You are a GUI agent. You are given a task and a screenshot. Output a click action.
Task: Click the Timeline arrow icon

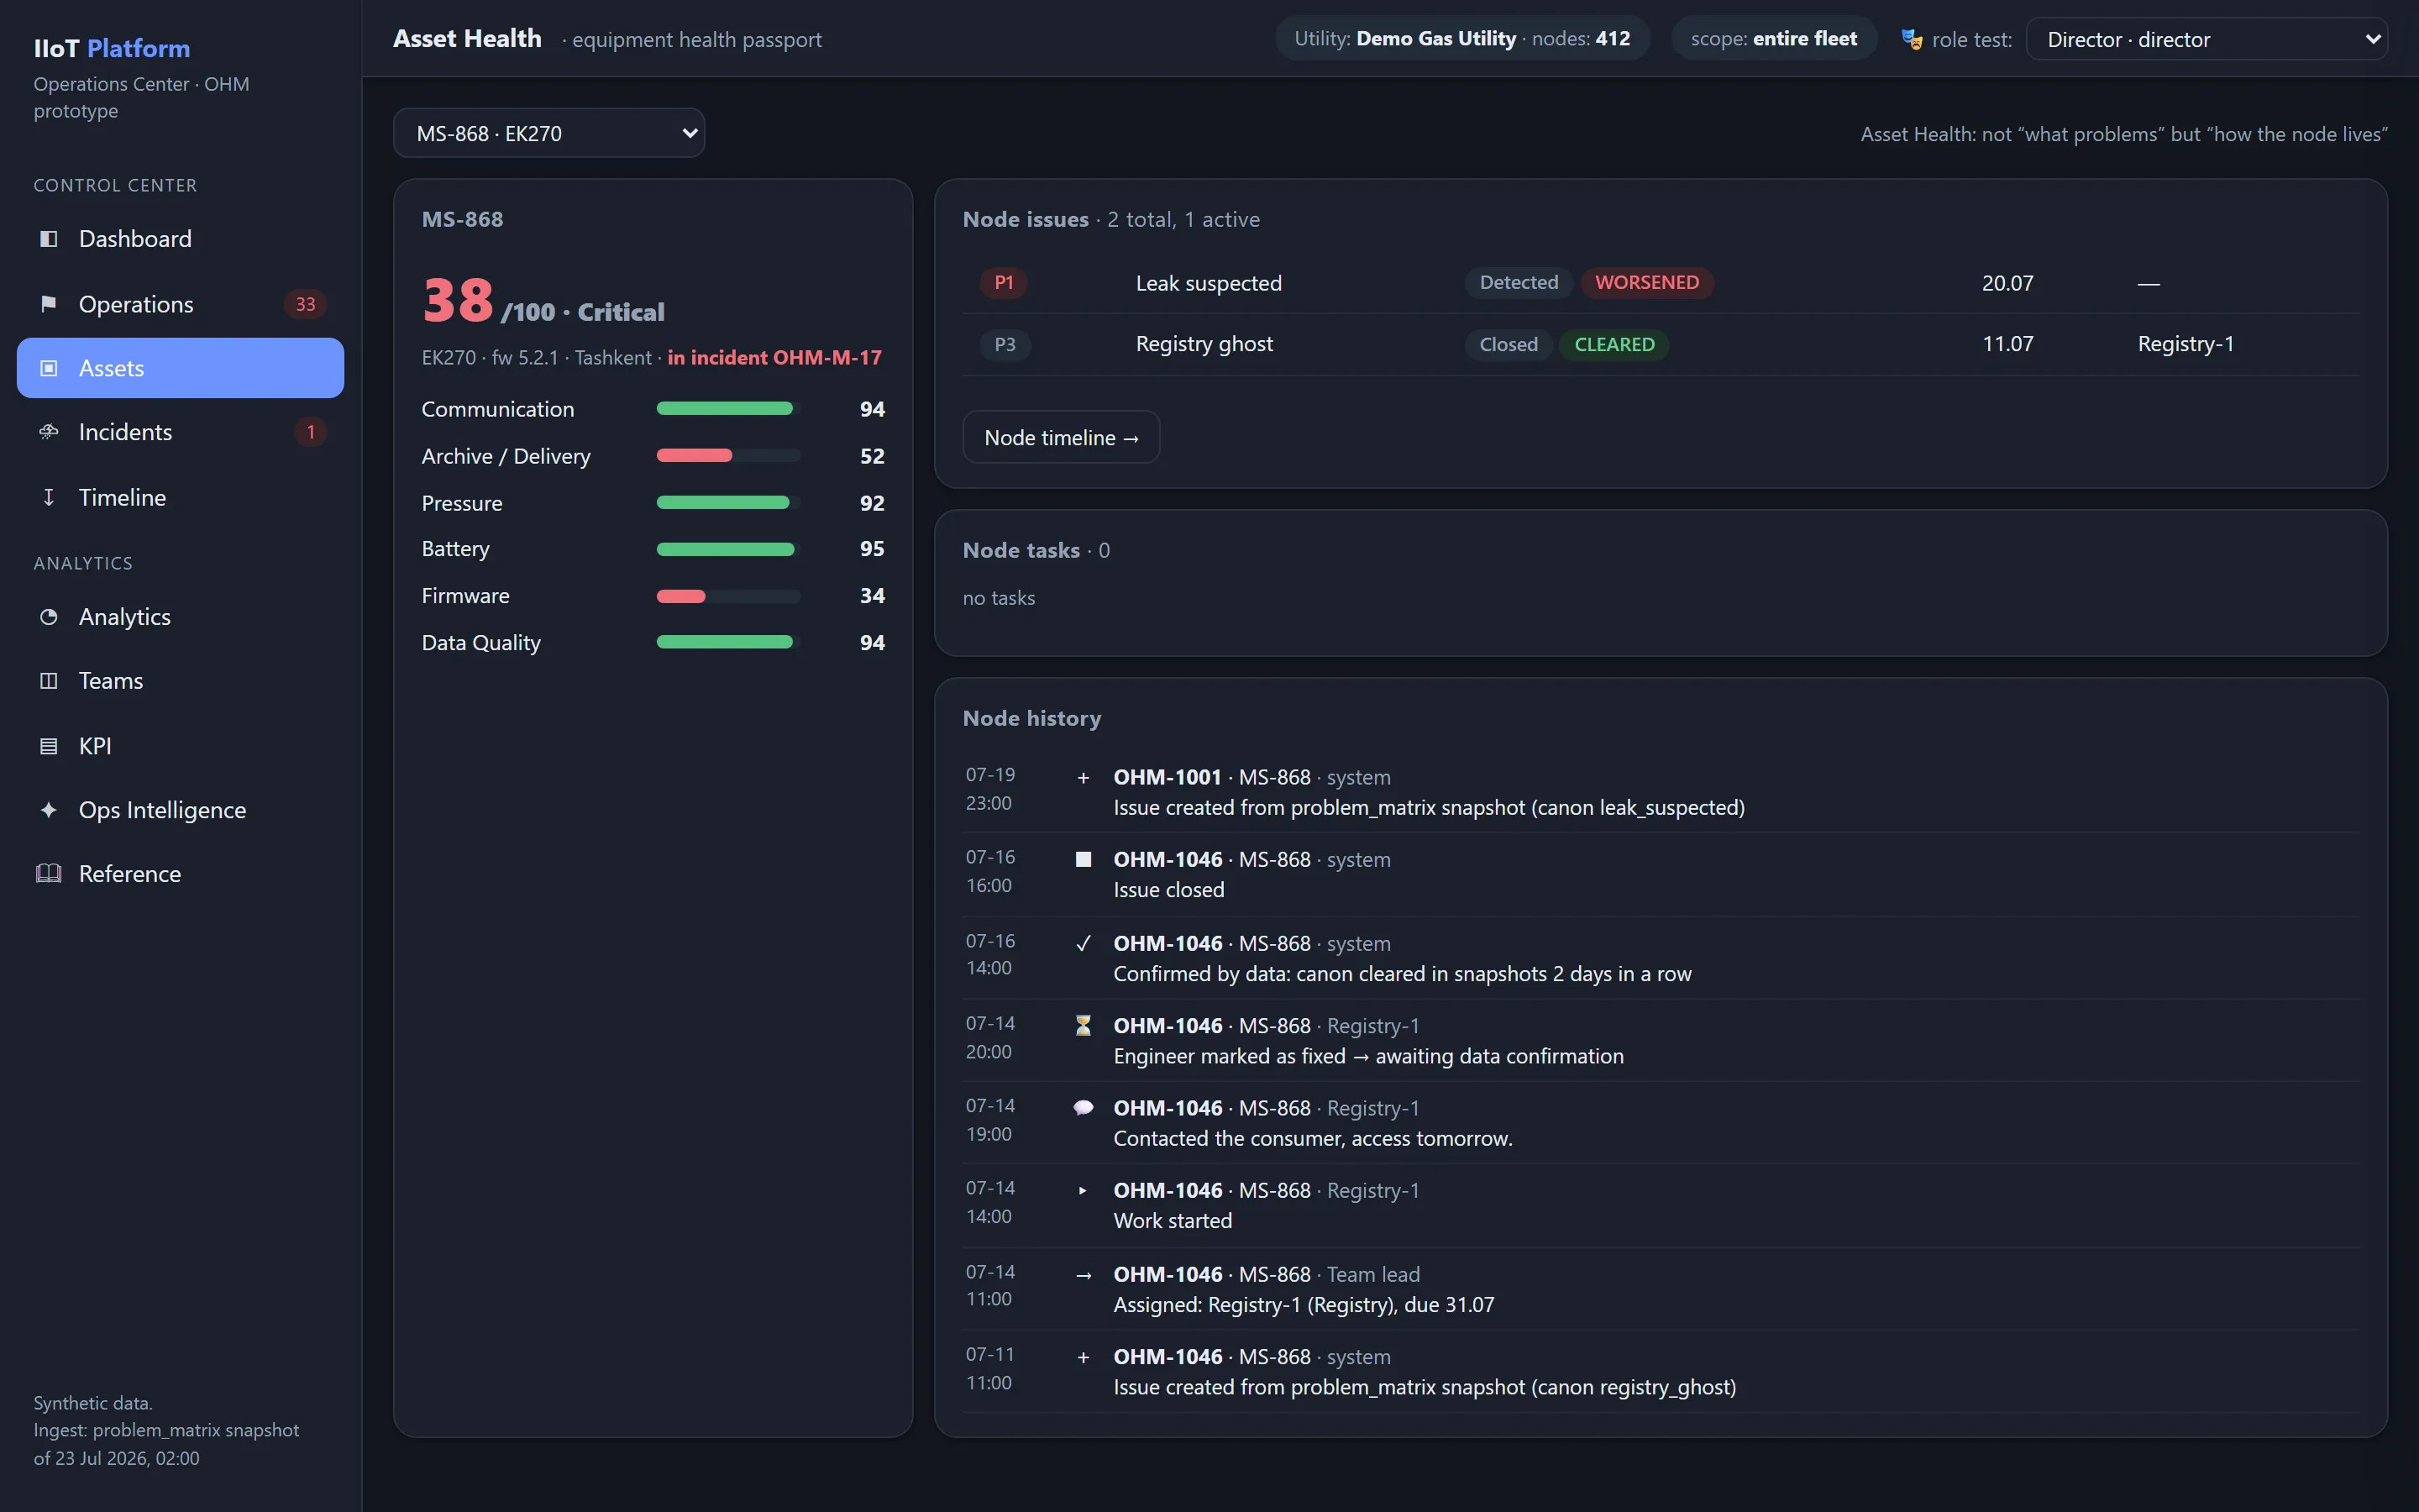(48, 497)
